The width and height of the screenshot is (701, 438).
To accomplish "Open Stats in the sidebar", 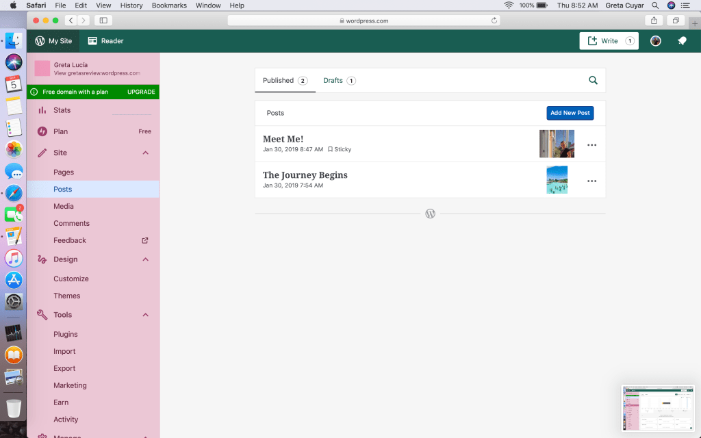I will coord(62,110).
